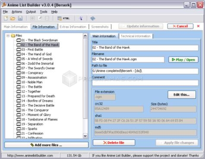Click the file list scrollbar down arrow
The image size is (205, 159).
pyautogui.click(x=85, y=136)
